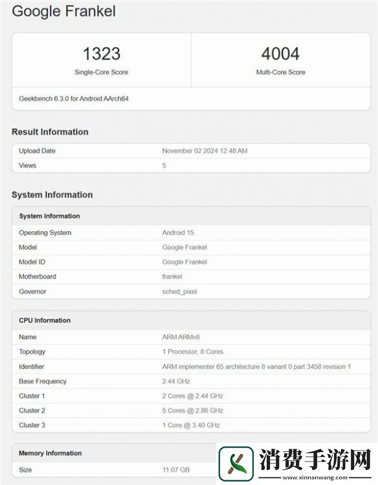Click the green watermark logo icon

236,464
